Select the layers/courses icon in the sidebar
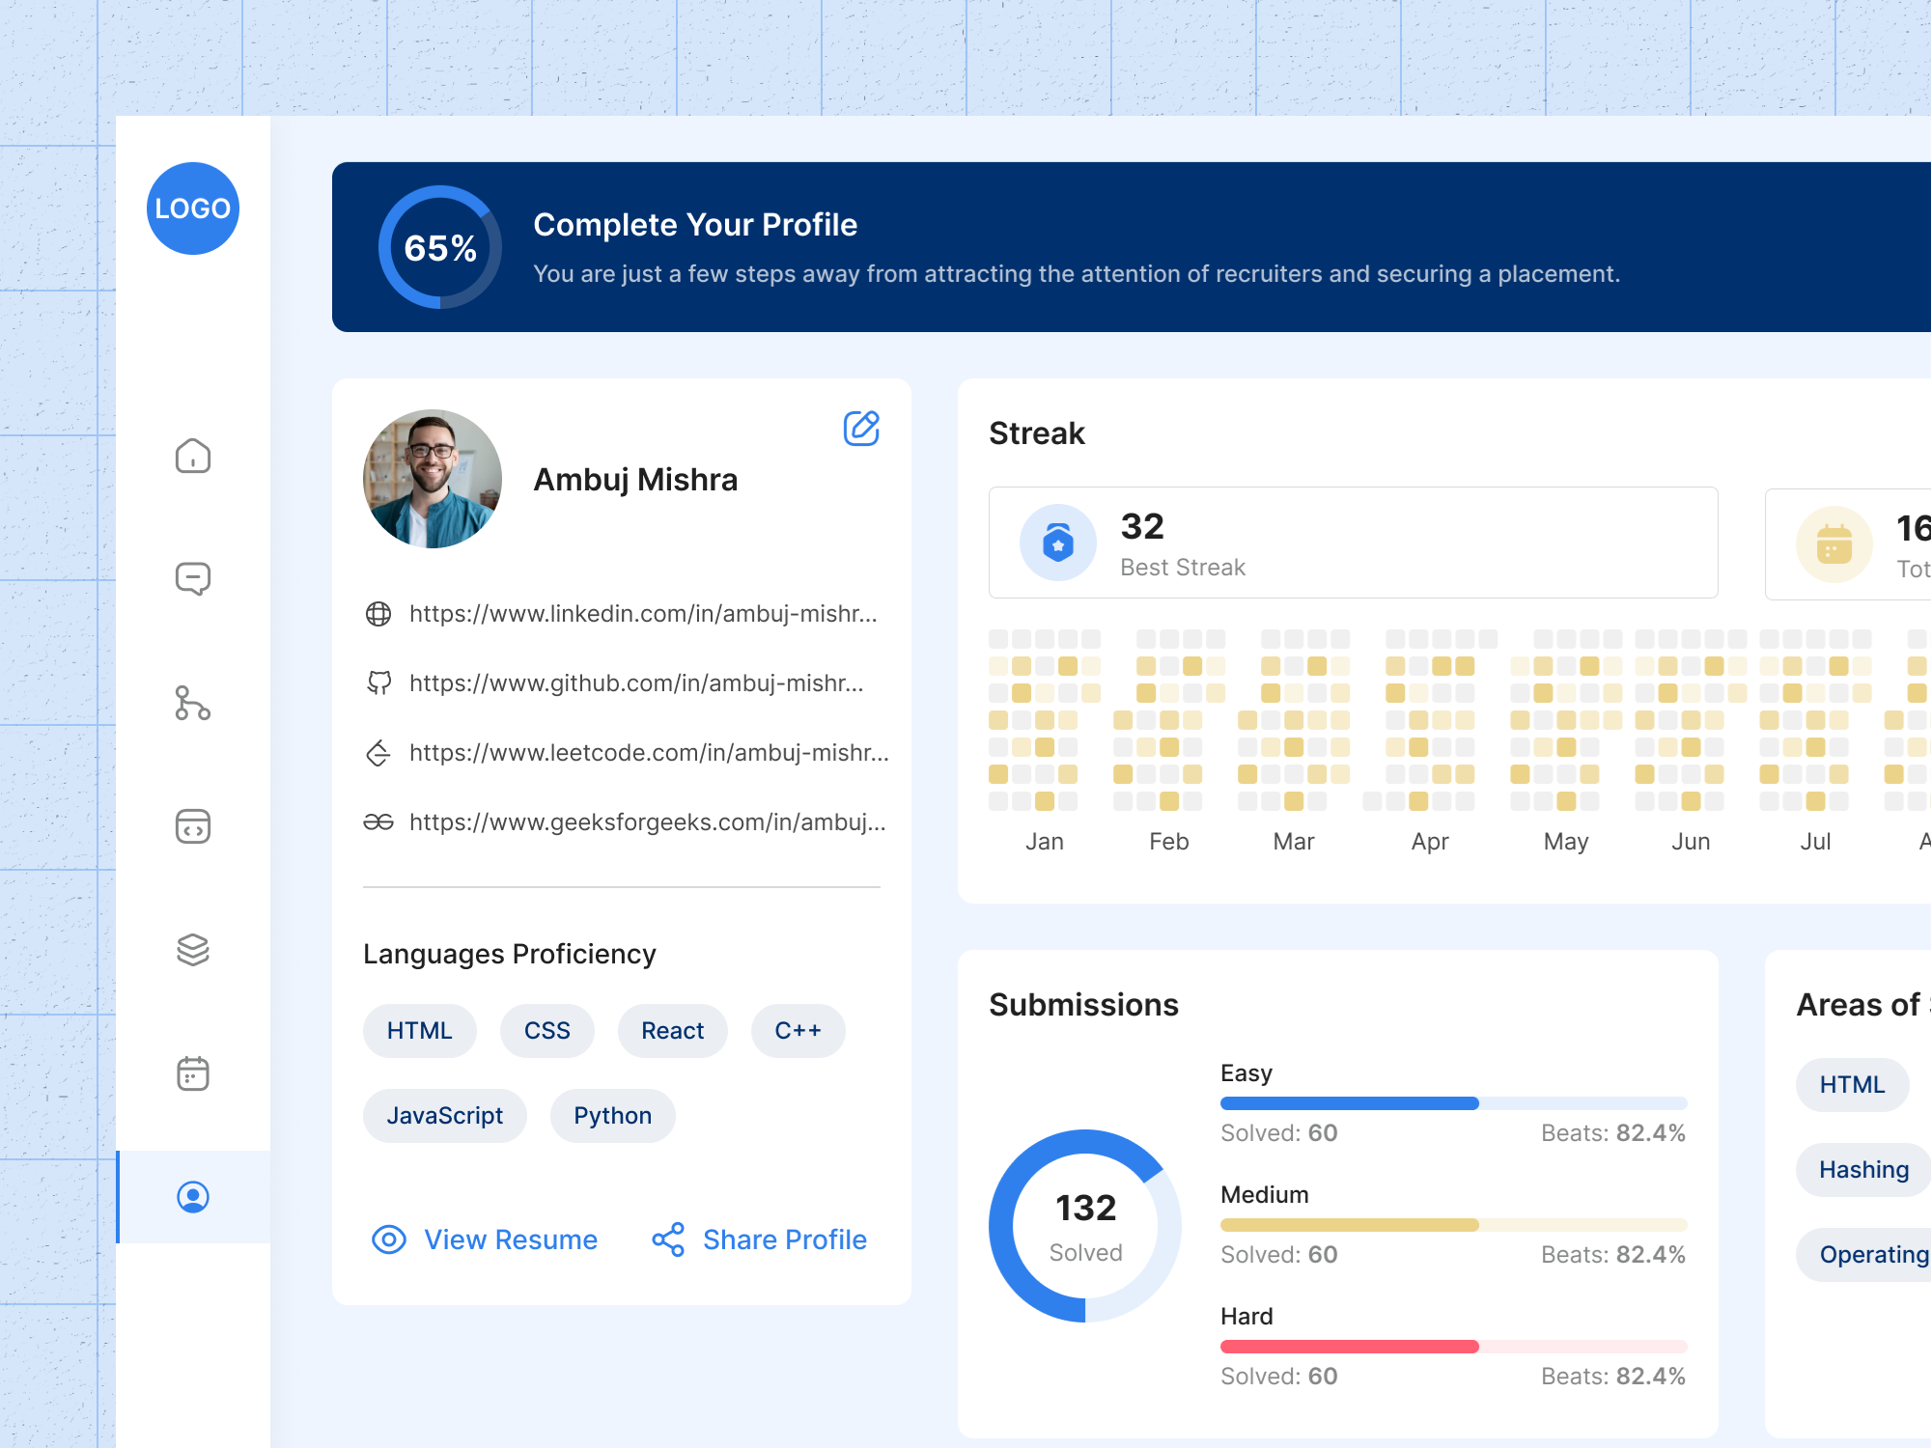The width and height of the screenshot is (1931, 1448). point(192,951)
